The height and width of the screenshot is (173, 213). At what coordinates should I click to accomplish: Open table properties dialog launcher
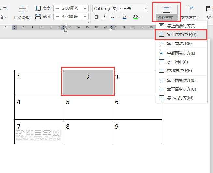pos(88,22)
